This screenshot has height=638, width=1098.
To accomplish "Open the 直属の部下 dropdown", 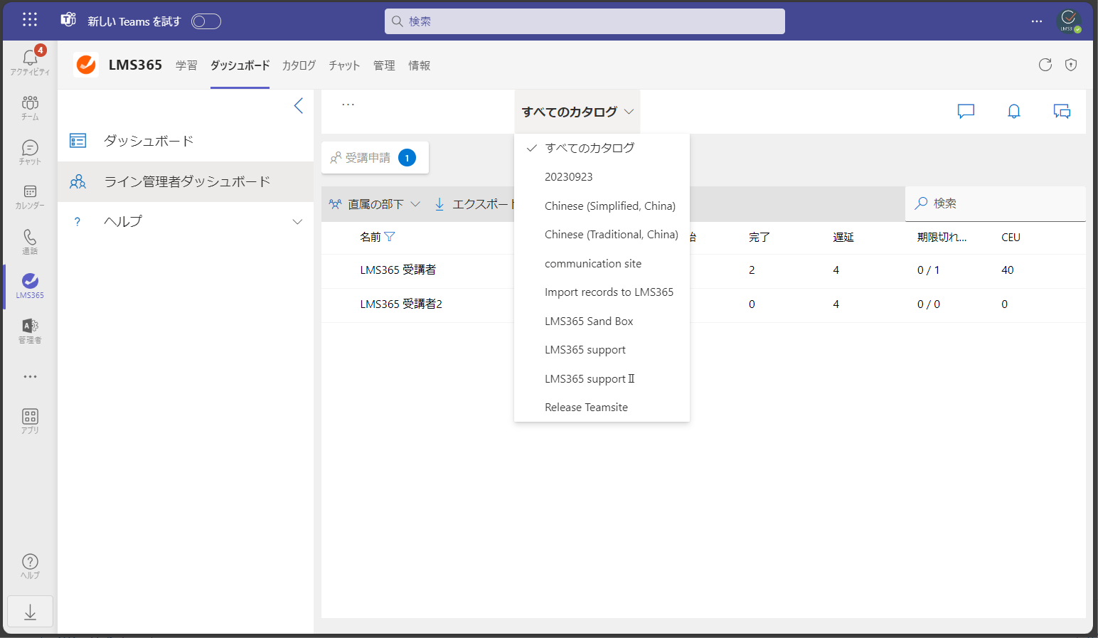I will click(375, 204).
